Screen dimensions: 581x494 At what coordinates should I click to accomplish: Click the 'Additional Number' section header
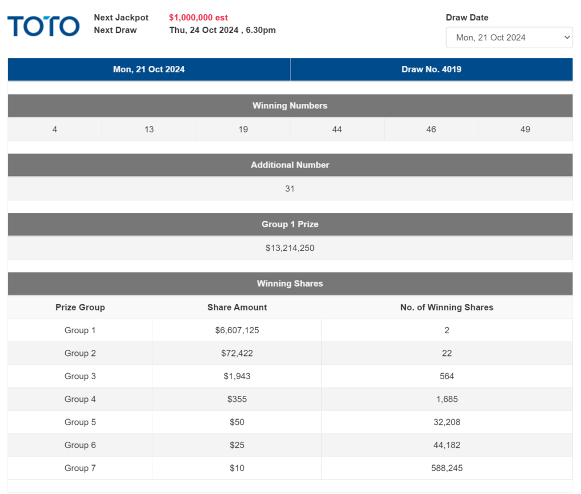[290, 165]
